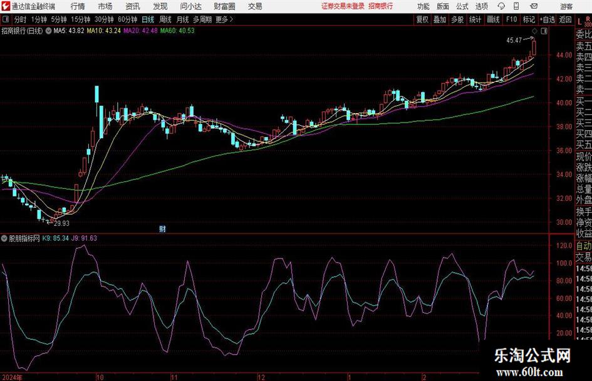Switch to the 60分钟 period tab

pos(127,19)
